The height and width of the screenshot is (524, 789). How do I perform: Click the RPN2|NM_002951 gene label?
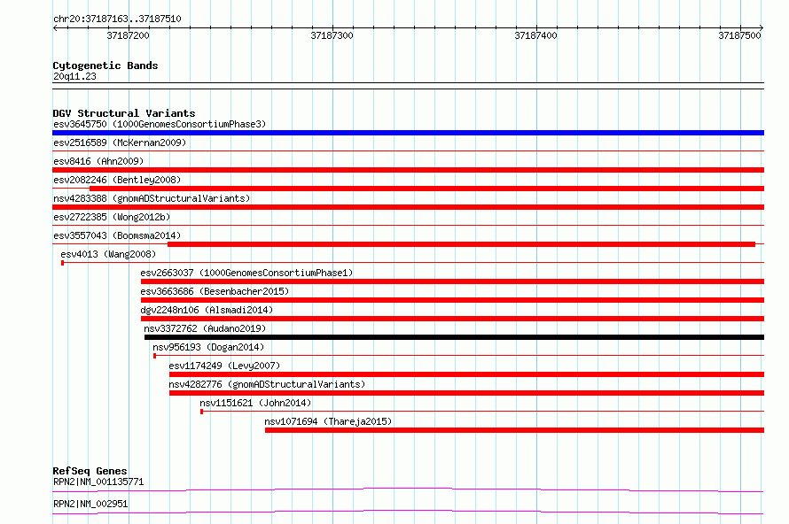click(x=90, y=504)
